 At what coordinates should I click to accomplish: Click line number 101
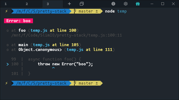(x=15, y=74)
